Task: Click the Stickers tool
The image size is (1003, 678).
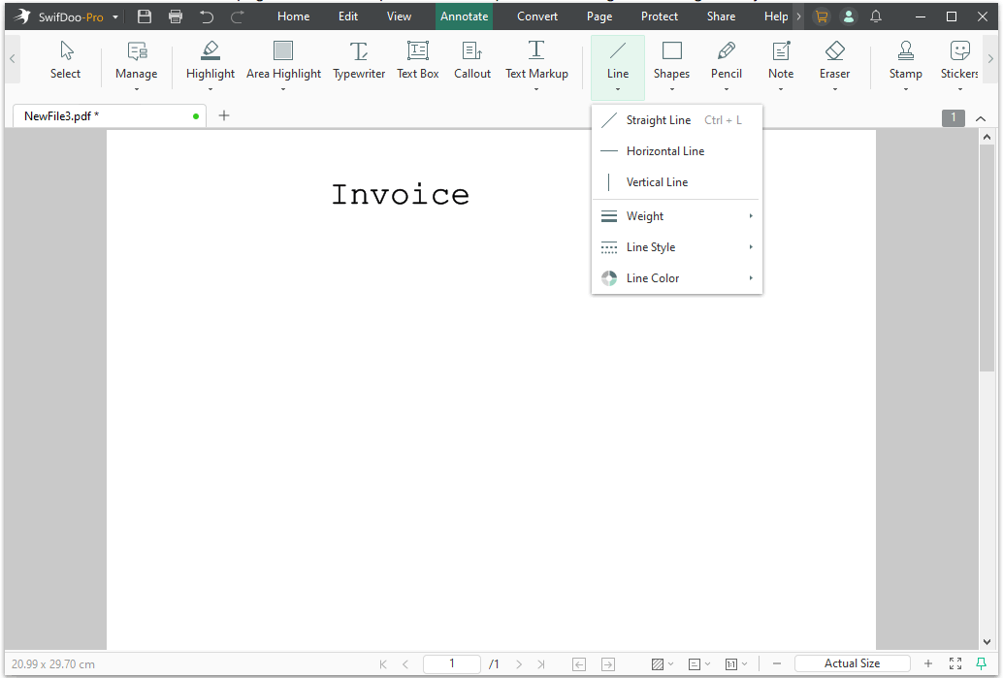Action: pyautogui.click(x=958, y=61)
